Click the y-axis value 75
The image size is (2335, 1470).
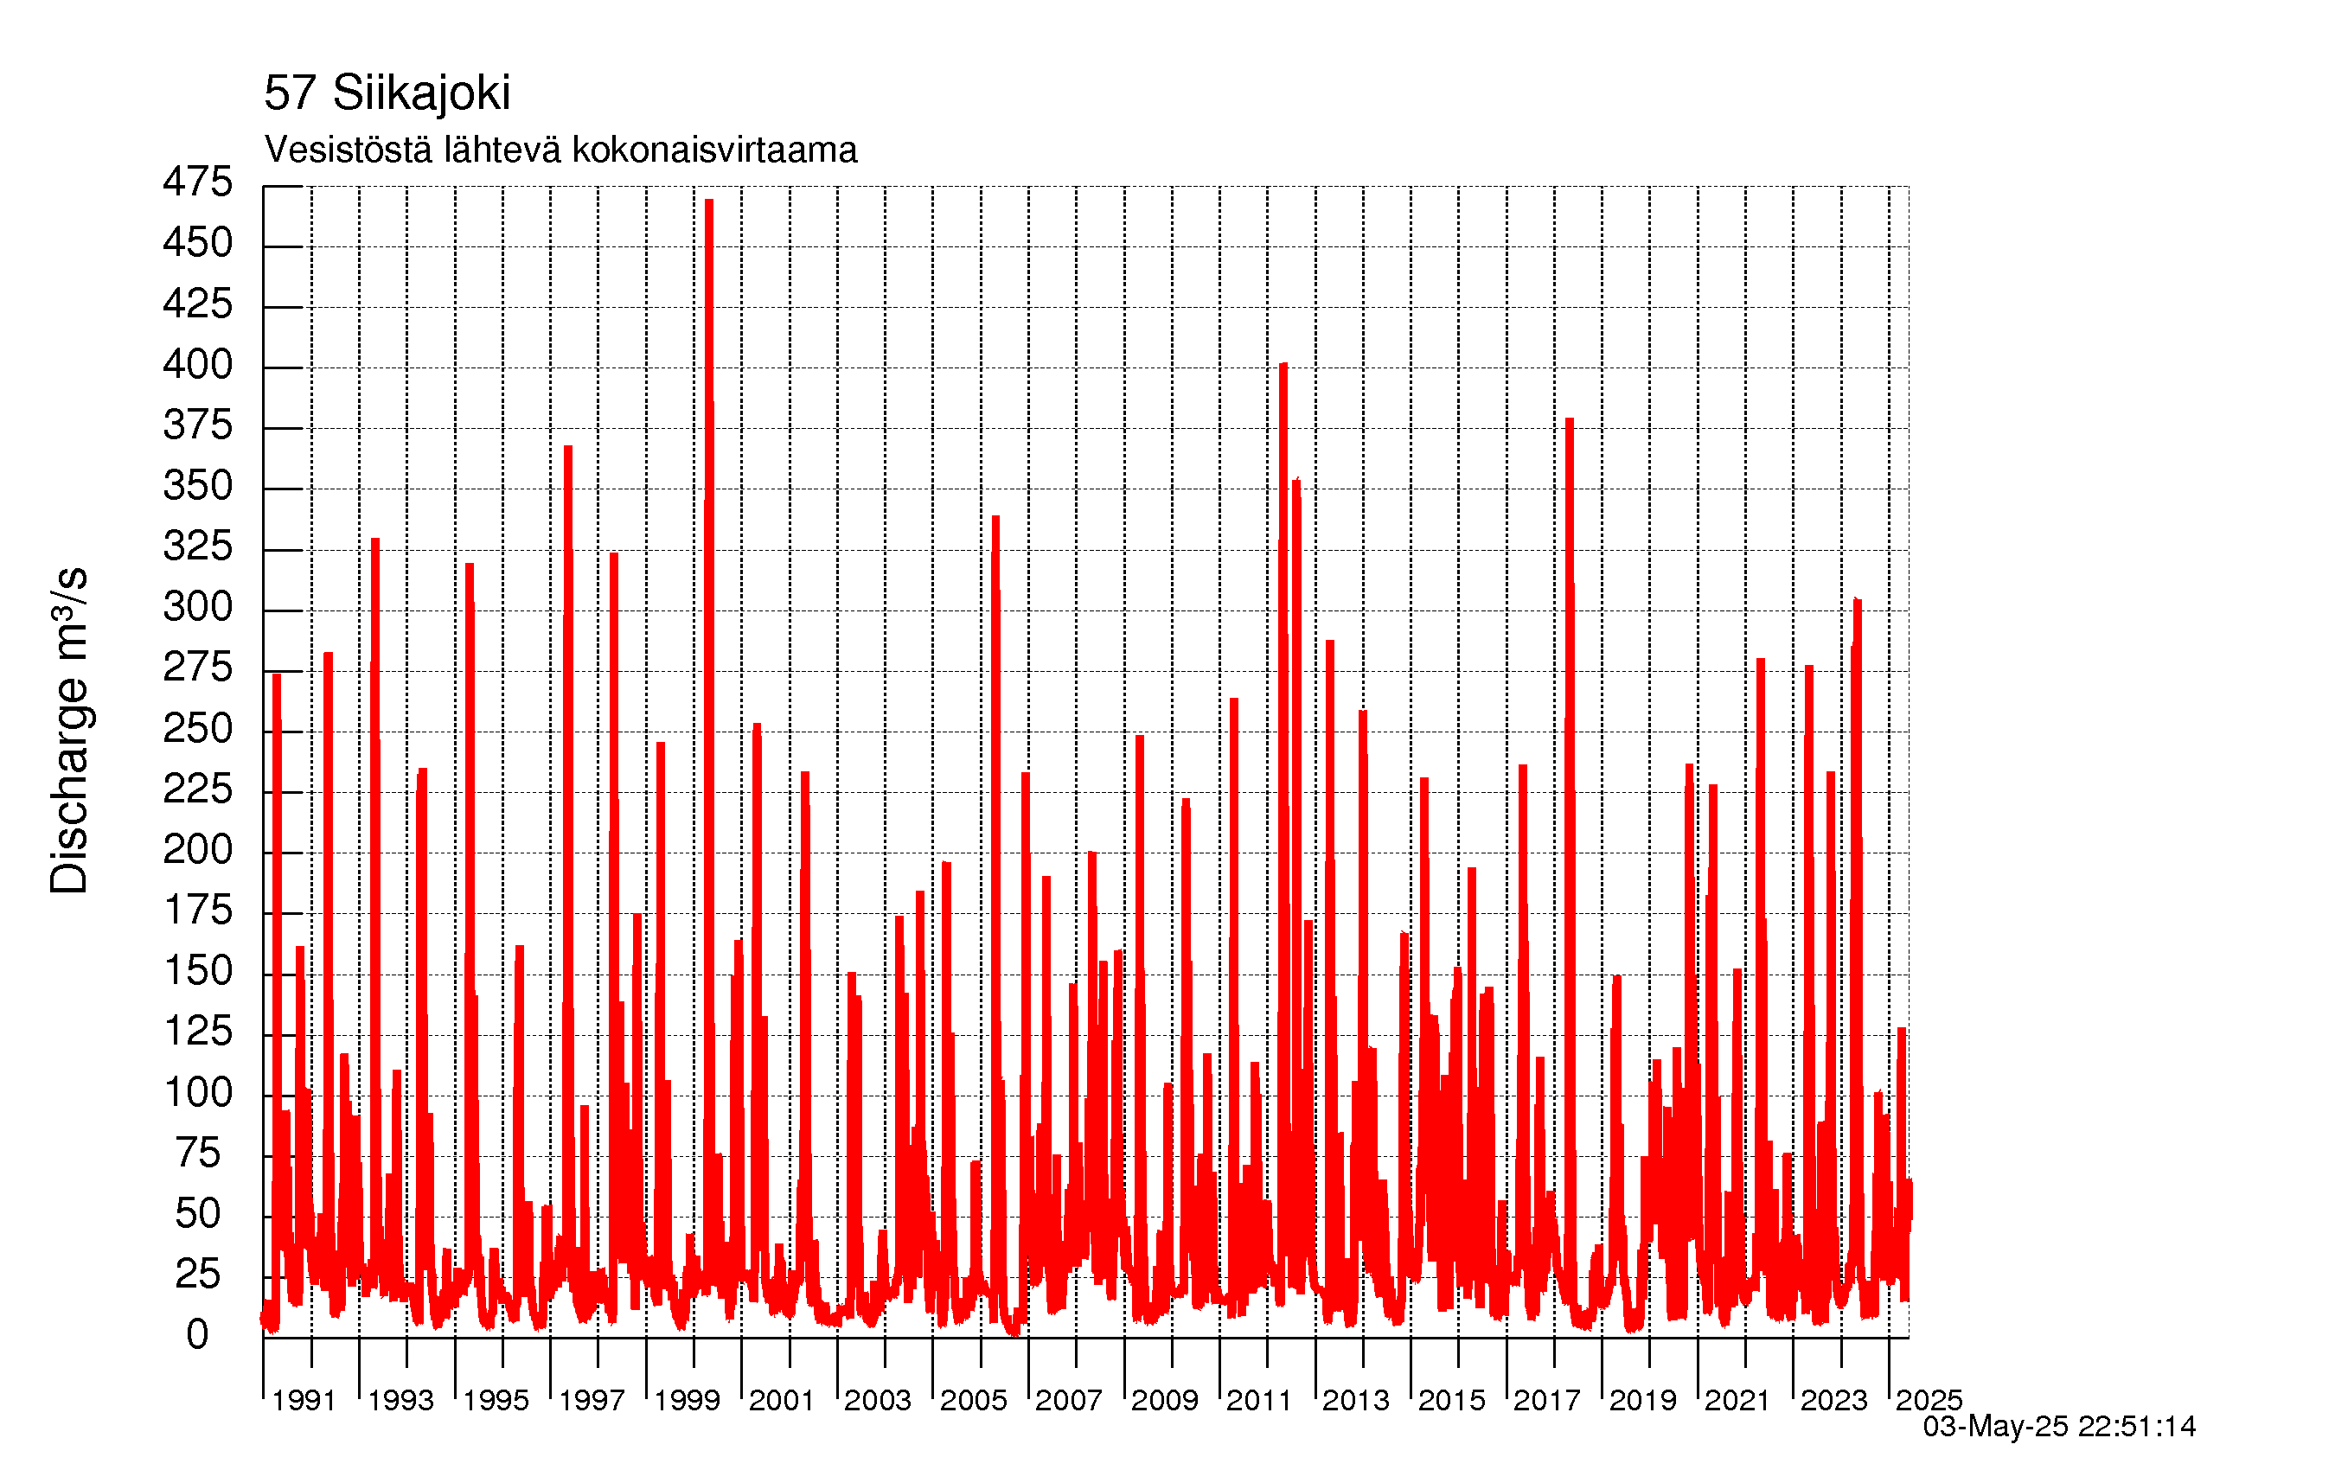198,1153
